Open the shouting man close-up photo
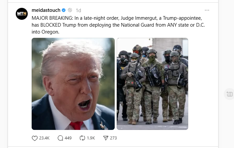Image resolution: width=234 pixels, height=148 pixels. tap(73, 84)
